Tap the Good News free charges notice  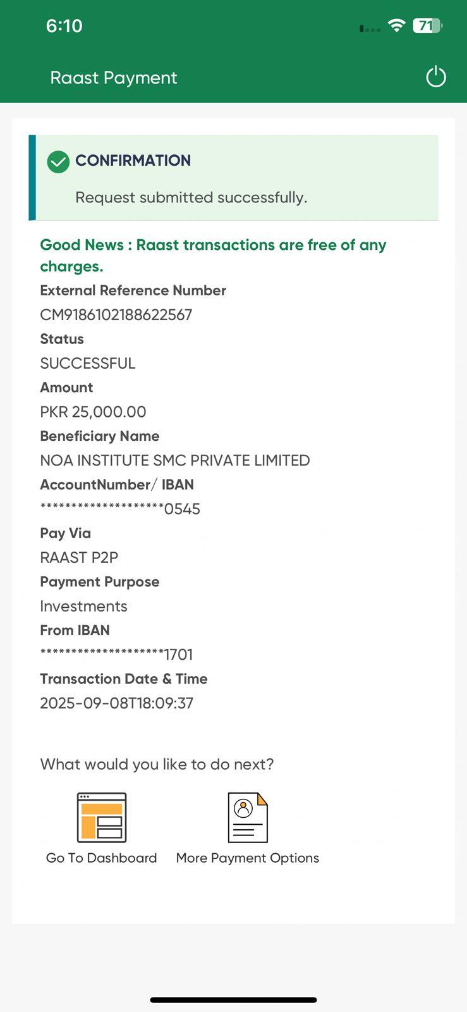click(213, 255)
